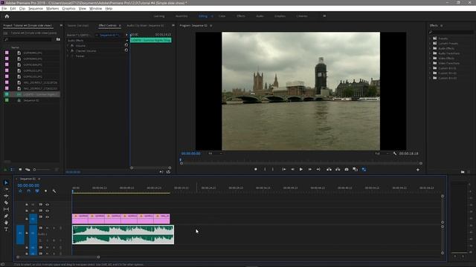Open Program monitor settings wrench
Screen dimensions: 476x267
point(394,154)
